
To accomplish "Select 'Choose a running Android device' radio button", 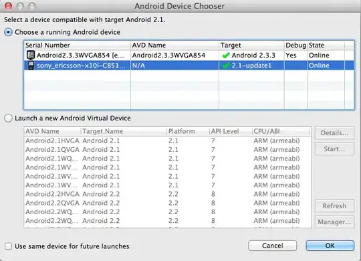I will 8,32.
